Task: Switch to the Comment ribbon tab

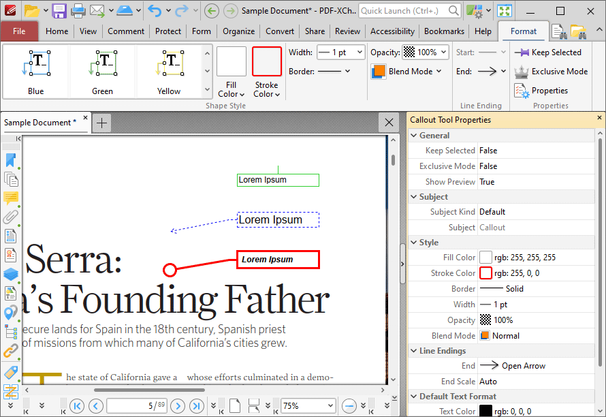Action: (x=126, y=31)
